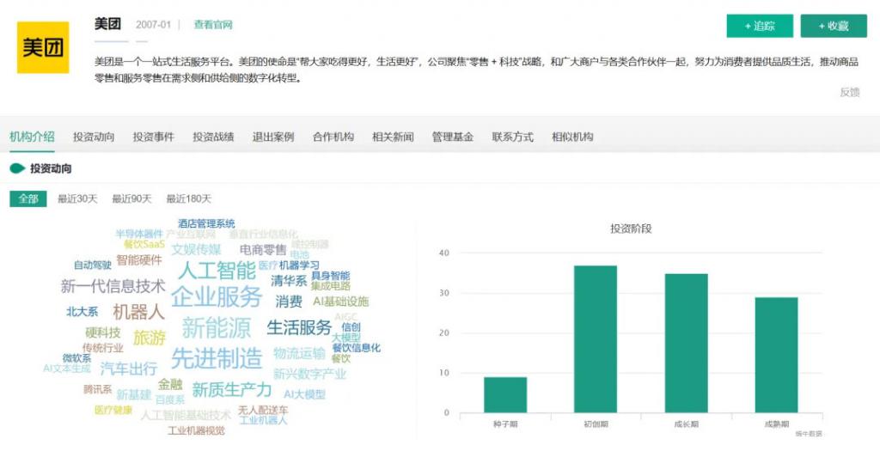
Task: View the 相关新闻 tab
Action: [x=393, y=137]
